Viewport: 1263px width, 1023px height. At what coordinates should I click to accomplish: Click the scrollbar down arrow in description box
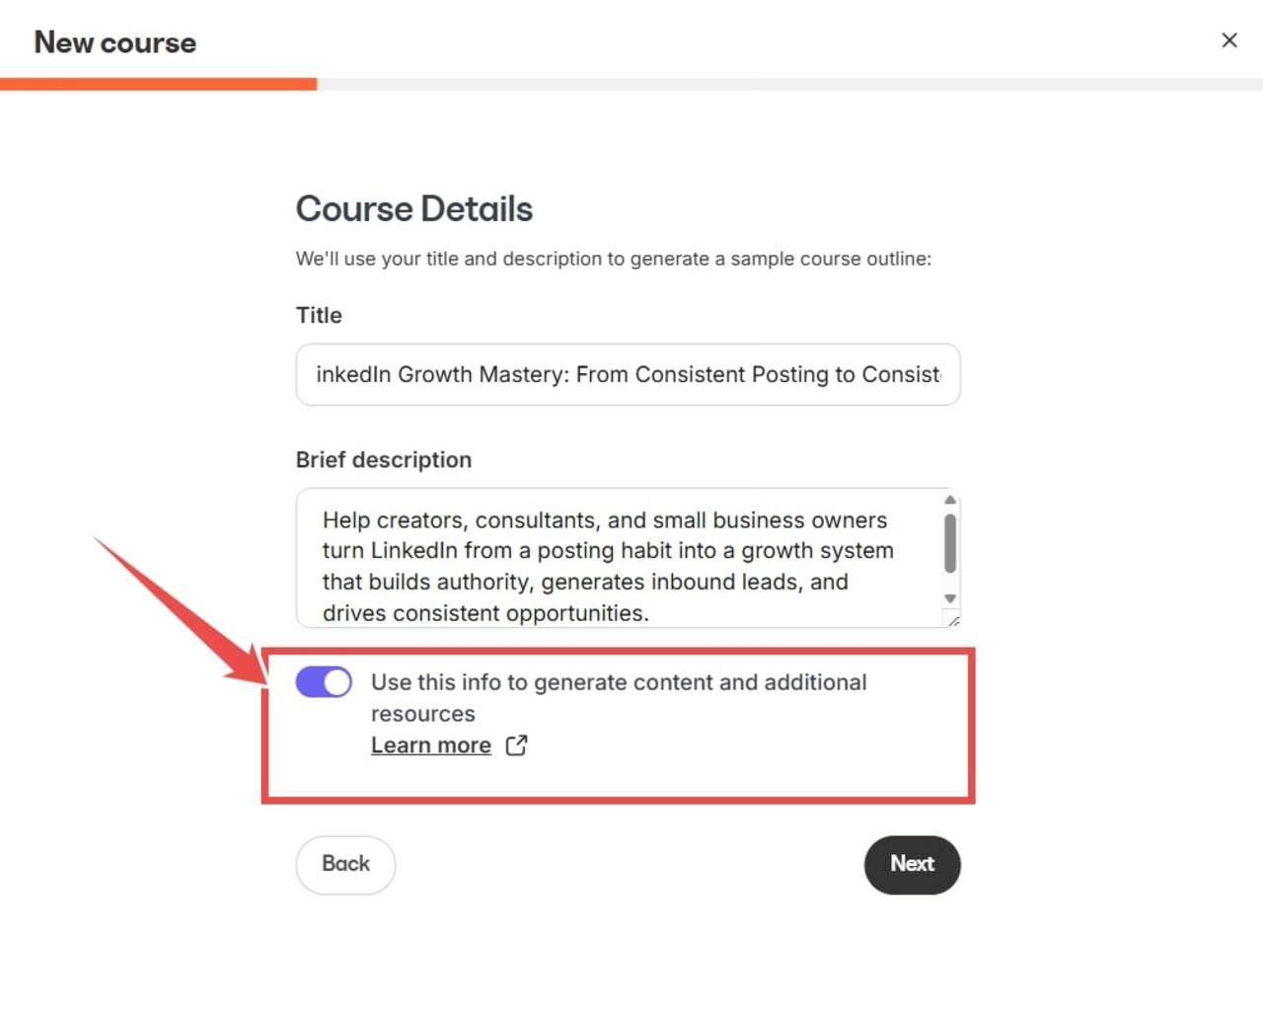[949, 599]
